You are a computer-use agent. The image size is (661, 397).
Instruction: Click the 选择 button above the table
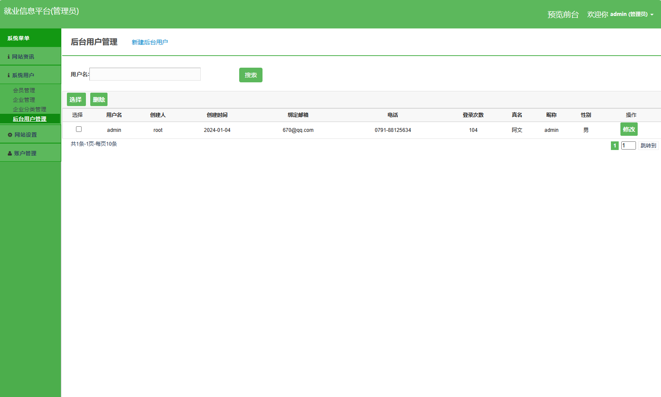pyautogui.click(x=76, y=100)
